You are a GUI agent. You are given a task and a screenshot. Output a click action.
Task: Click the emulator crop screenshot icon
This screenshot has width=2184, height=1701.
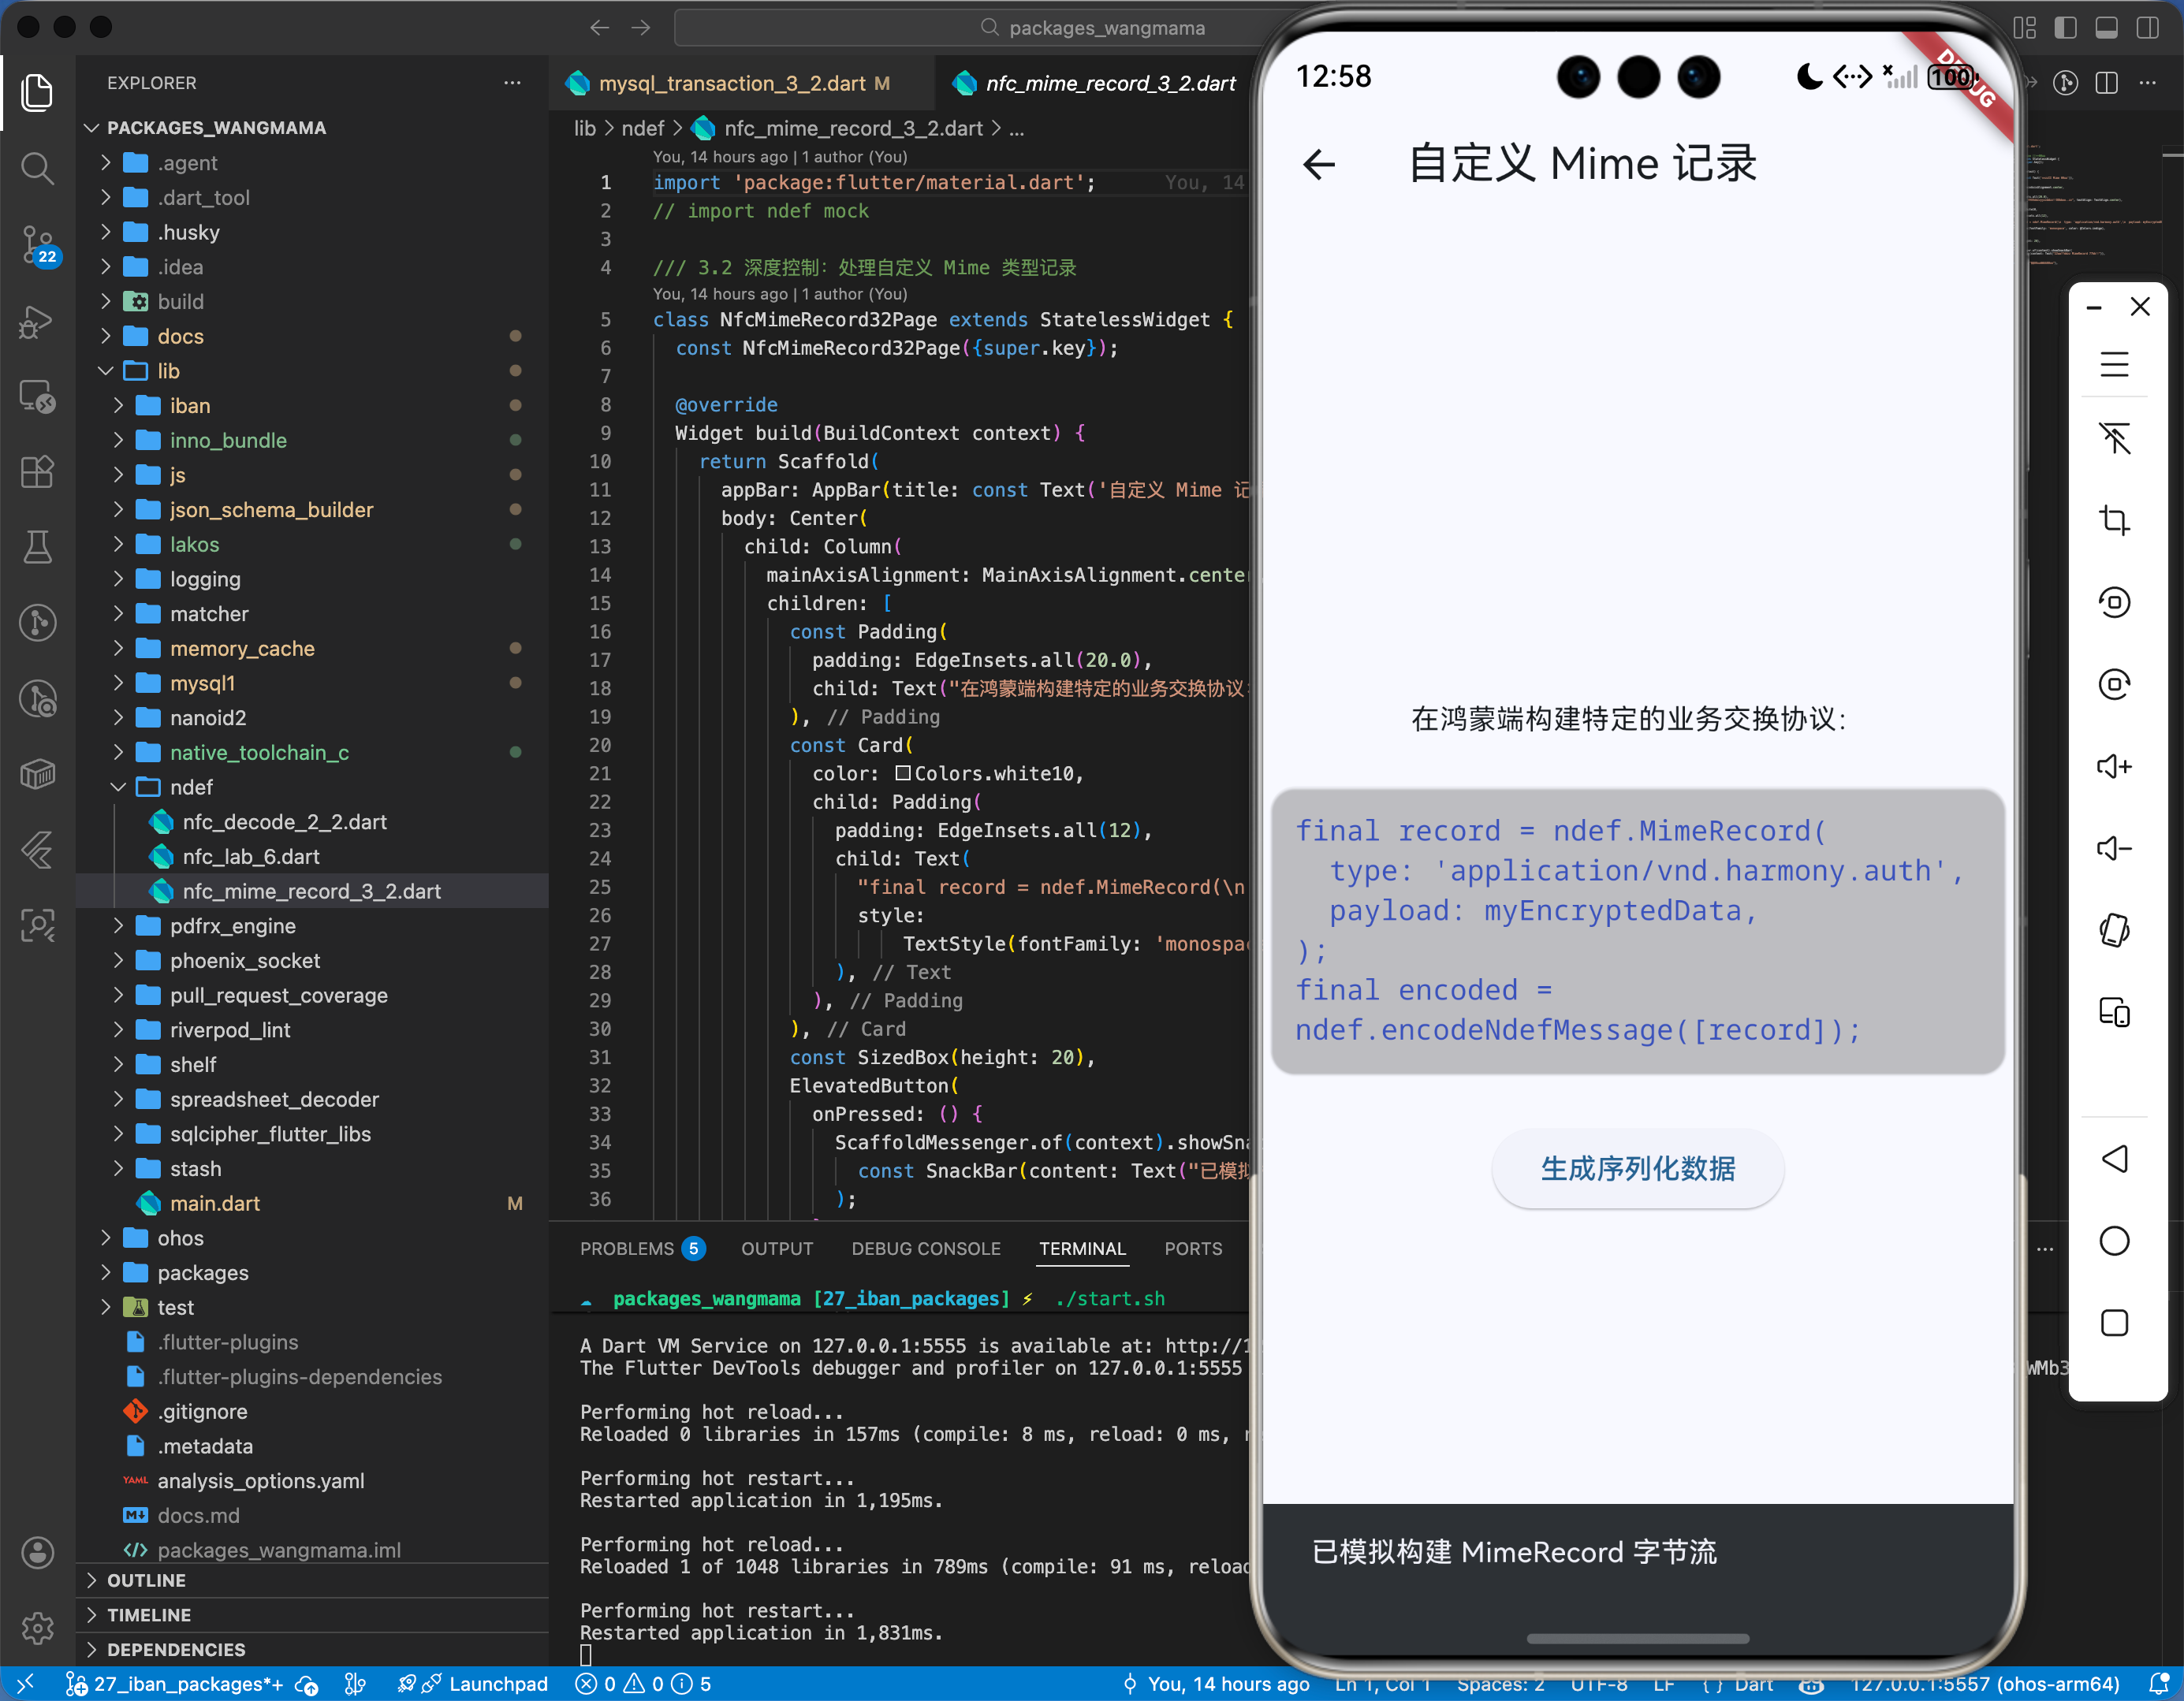[2113, 520]
